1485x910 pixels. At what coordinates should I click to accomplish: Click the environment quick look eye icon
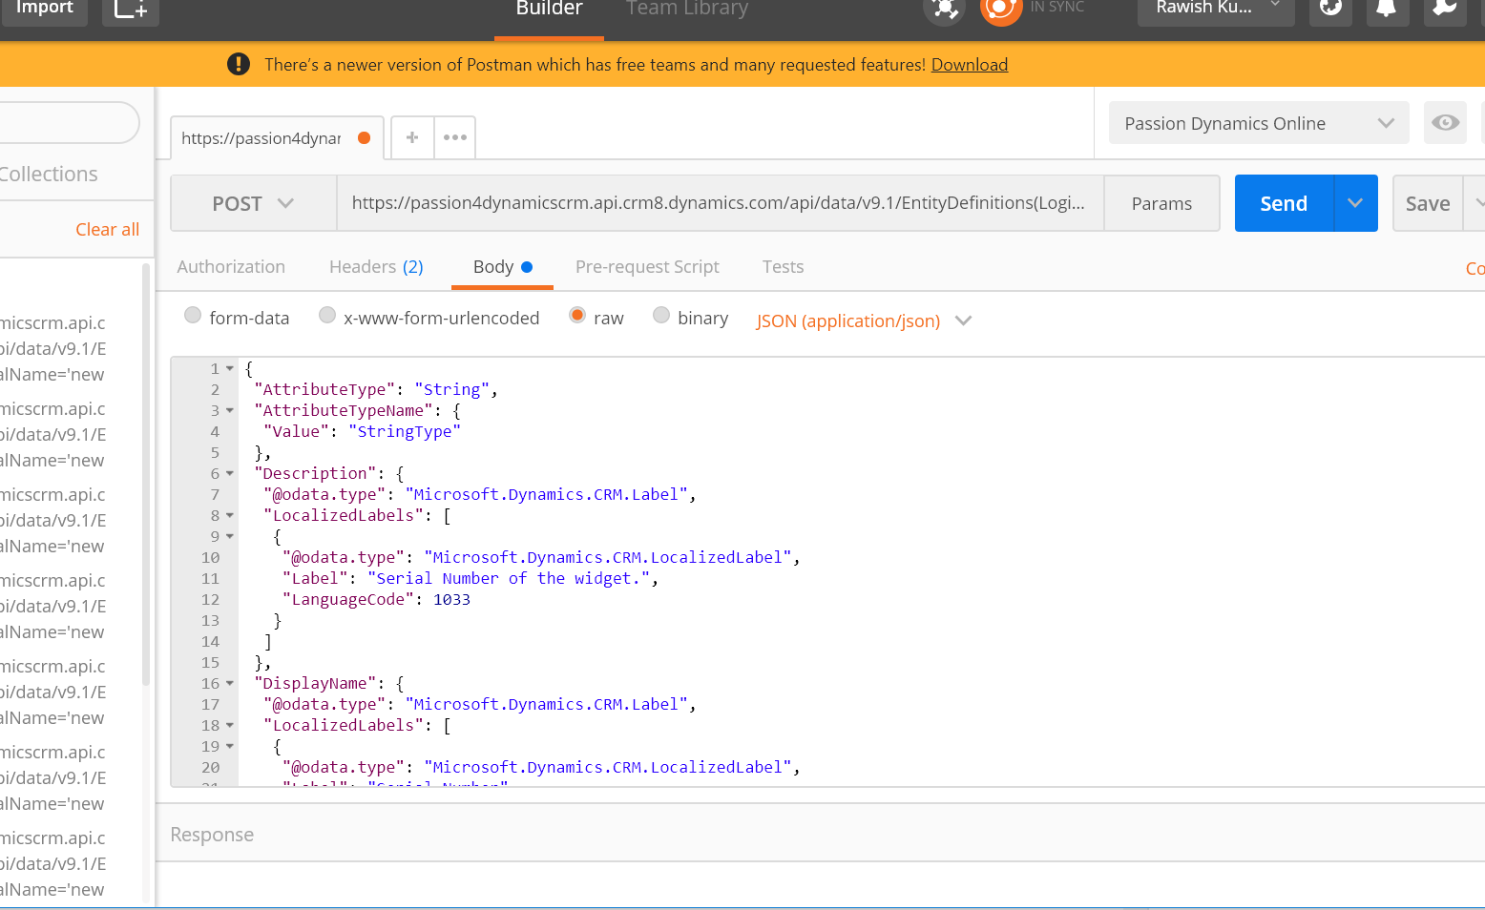click(x=1445, y=123)
